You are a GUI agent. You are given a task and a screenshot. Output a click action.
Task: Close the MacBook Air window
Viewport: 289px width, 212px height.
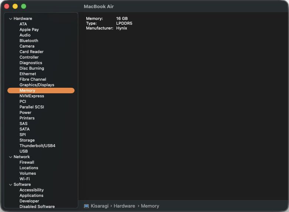(7, 6)
